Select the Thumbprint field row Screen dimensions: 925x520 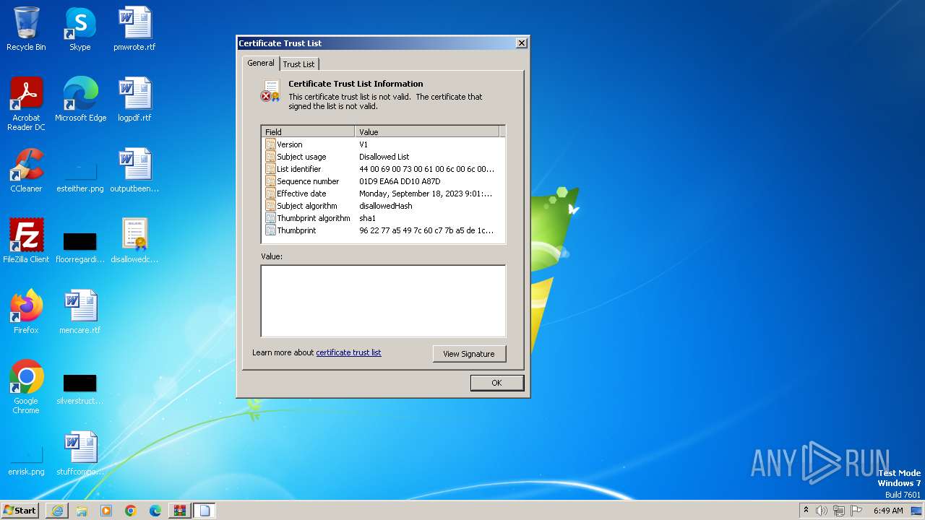click(x=382, y=230)
